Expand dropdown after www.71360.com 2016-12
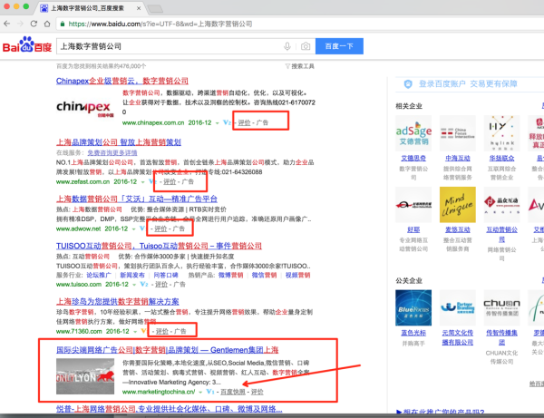 (135, 332)
